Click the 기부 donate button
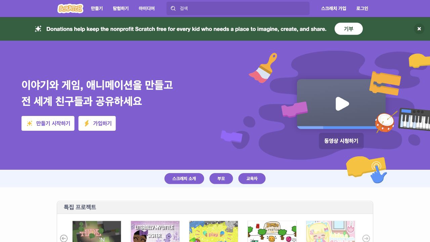Image resolution: width=430 pixels, height=242 pixels. point(349,29)
